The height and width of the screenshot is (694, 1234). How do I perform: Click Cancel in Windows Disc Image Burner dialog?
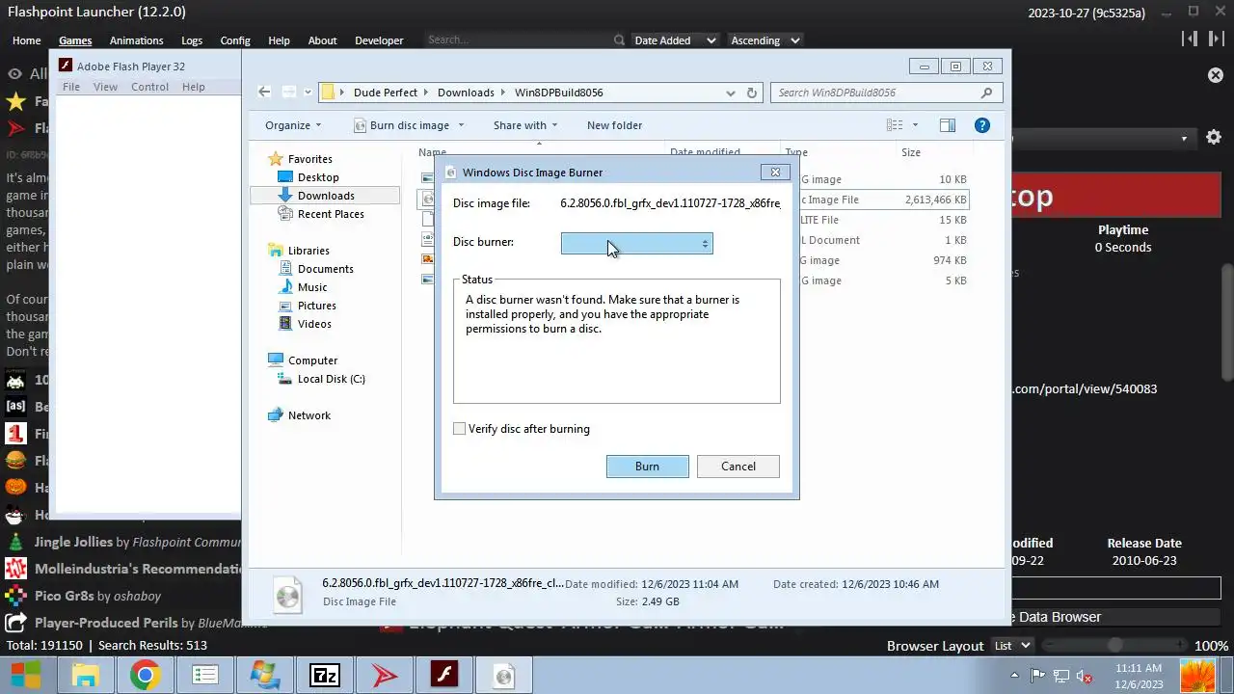coord(738,467)
